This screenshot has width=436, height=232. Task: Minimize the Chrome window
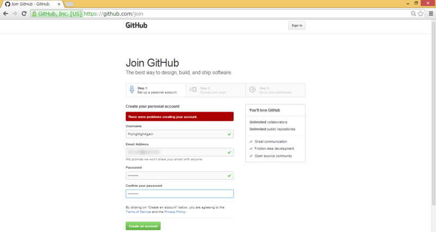[x=408, y=3]
